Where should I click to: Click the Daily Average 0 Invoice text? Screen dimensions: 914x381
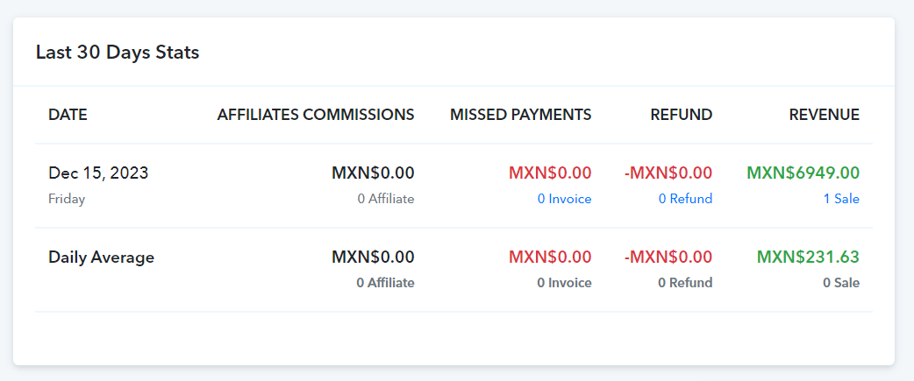click(x=564, y=283)
